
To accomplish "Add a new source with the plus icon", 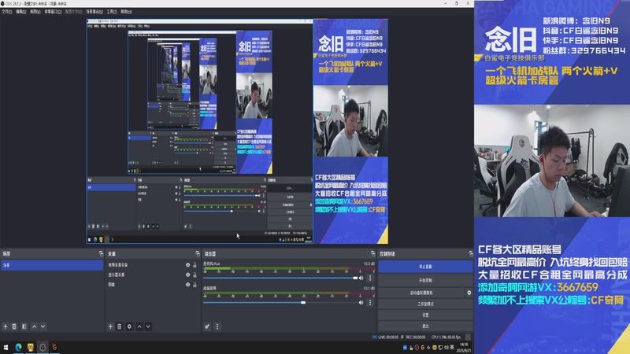I will (110, 326).
